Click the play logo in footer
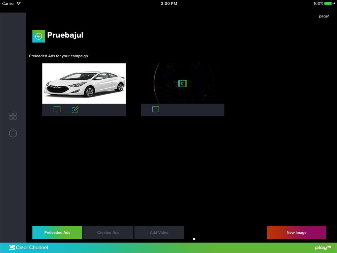337x253 pixels. click(x=323, y=248)
